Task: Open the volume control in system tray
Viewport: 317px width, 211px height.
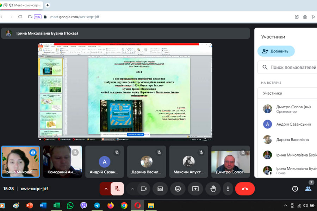Action: pyautogui.click(x=305, y=205)
